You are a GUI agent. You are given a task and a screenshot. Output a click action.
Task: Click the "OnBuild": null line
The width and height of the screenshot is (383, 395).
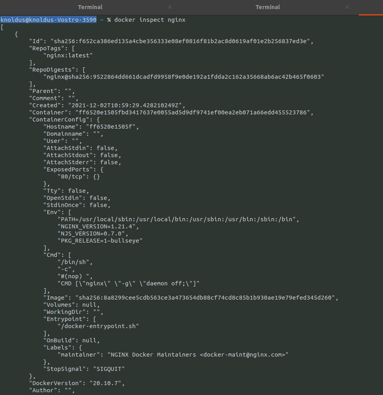(x=72, y=340)
